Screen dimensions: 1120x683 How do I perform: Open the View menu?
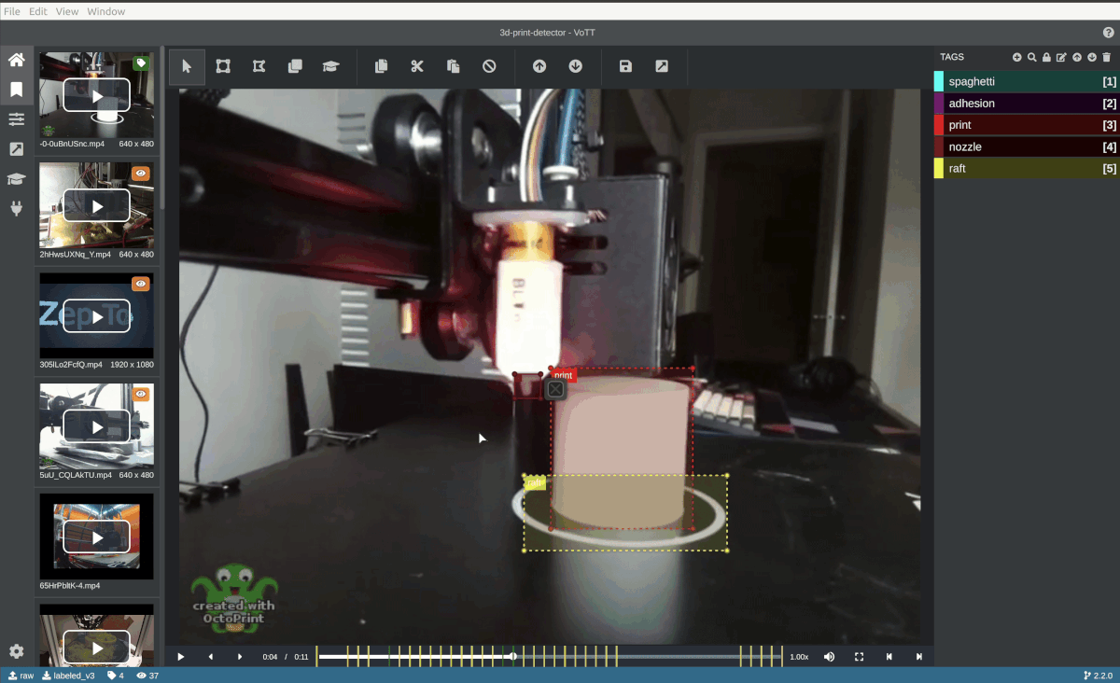[x=67, y=11]
